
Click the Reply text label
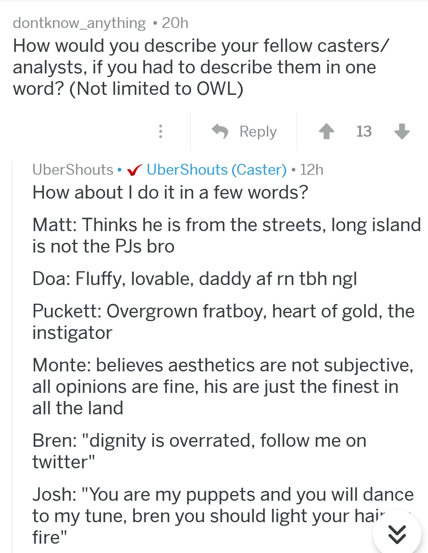(258, 131)
